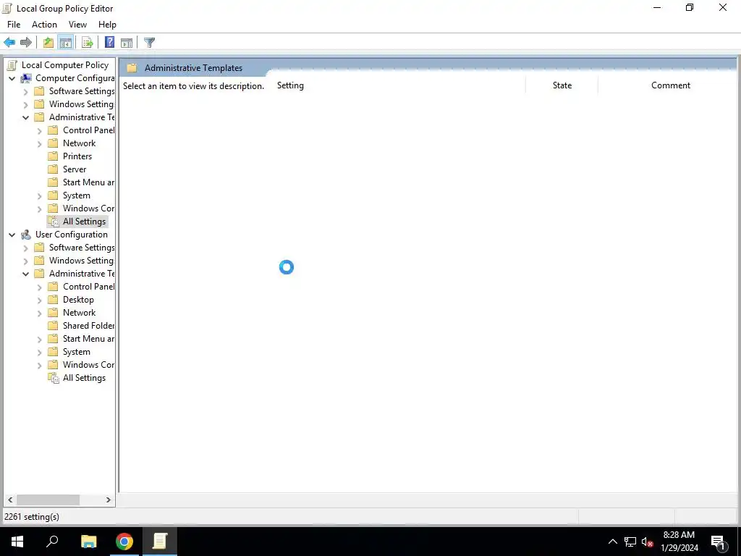Viewport: 741px width, 556px height.
Task: Go up one level with folder icon
Action: tap(48, 43)
